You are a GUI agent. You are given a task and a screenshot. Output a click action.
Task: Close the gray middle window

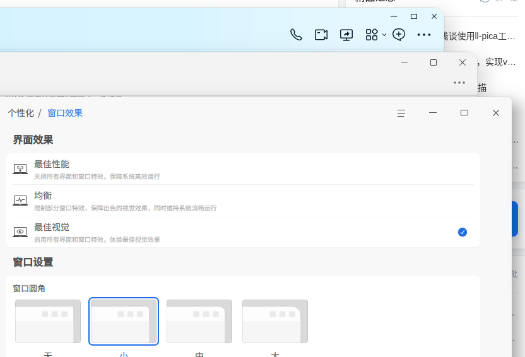[x=463, y=62]
